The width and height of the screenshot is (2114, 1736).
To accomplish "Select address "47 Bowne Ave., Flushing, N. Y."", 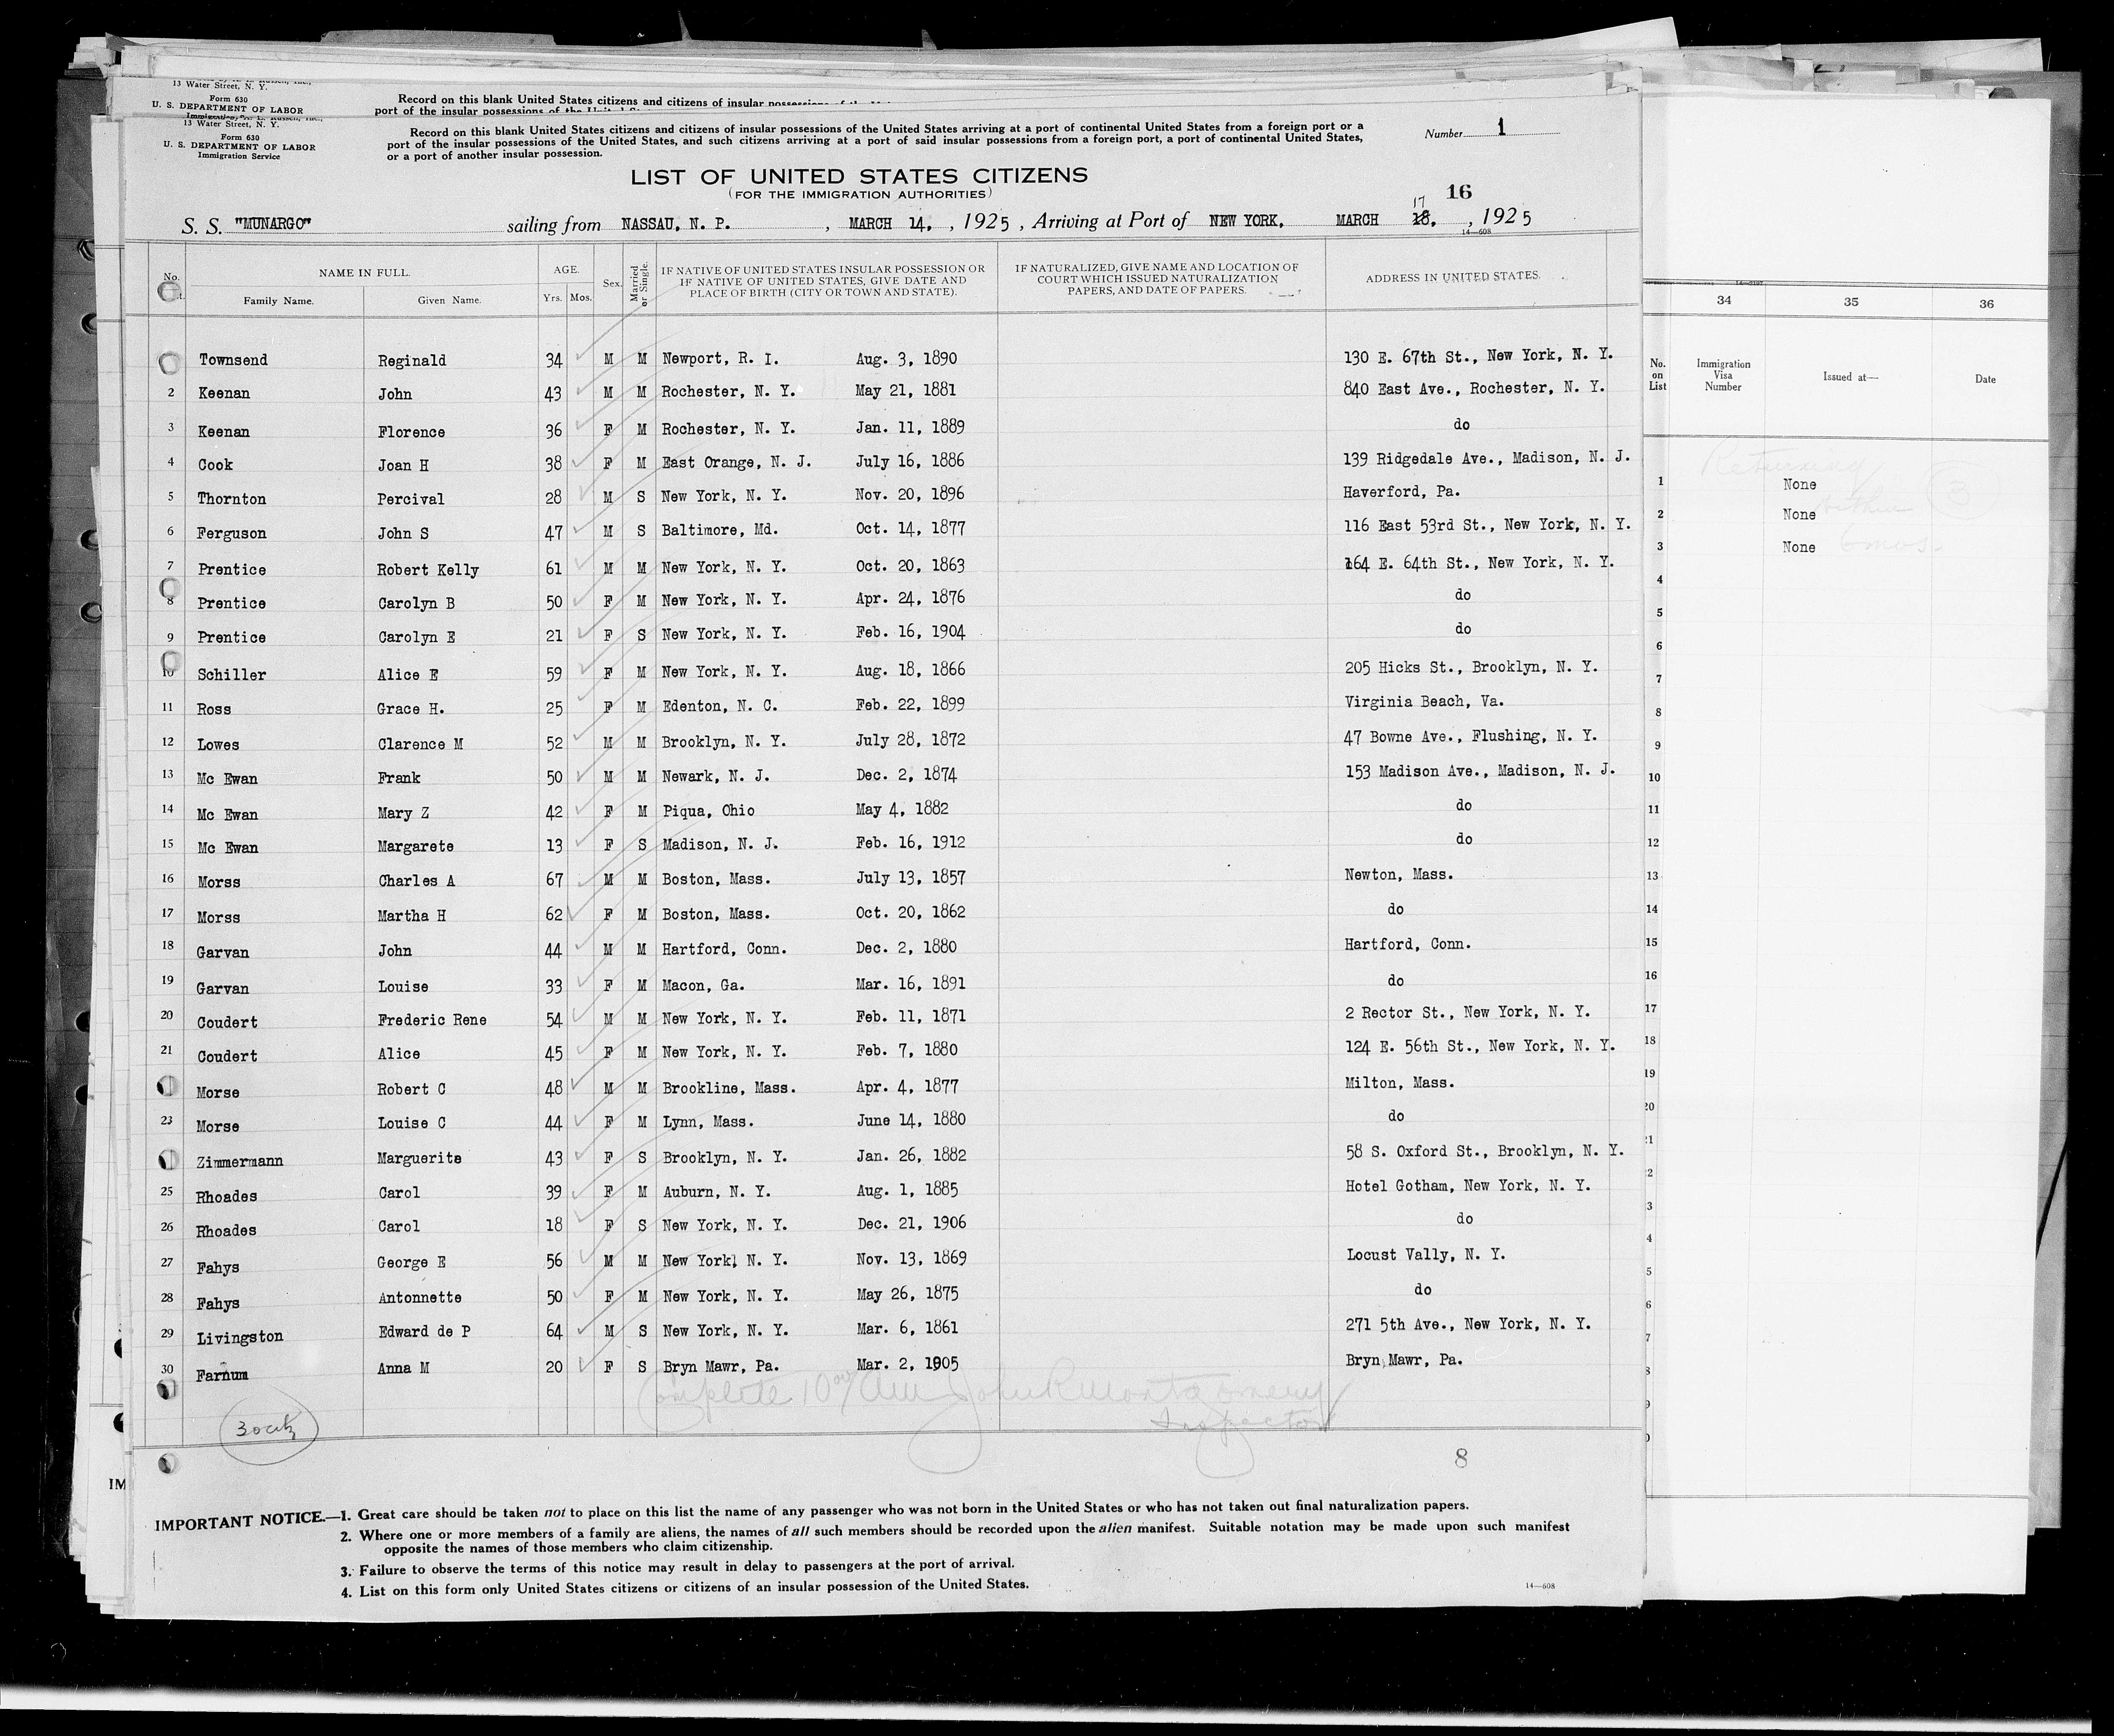I will pyautogui.click(x=1471, y=737).
